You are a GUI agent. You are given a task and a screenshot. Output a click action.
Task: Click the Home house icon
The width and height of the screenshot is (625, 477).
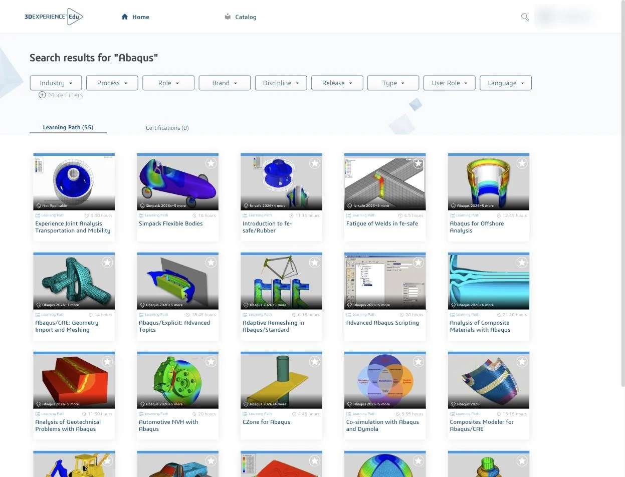(x=125, y=17)
